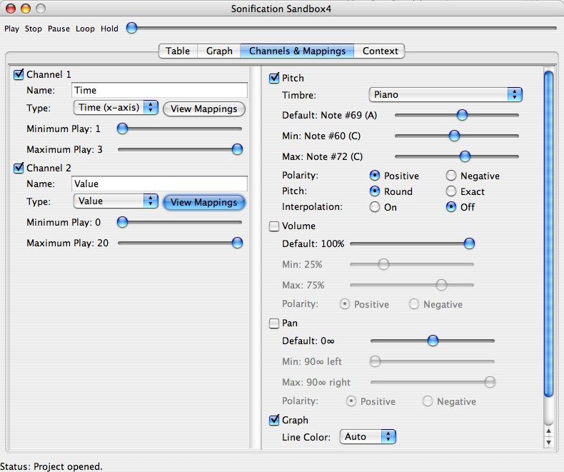This screenshot has height=472, width=564.
Task: Click the Pause control
Action: pyautogui.click(x=59, y=29)
